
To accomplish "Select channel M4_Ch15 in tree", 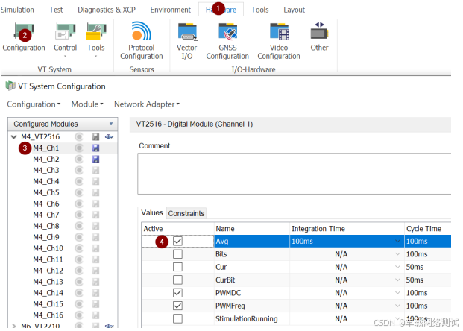I will pyautogui.click(x=48, y=304).
